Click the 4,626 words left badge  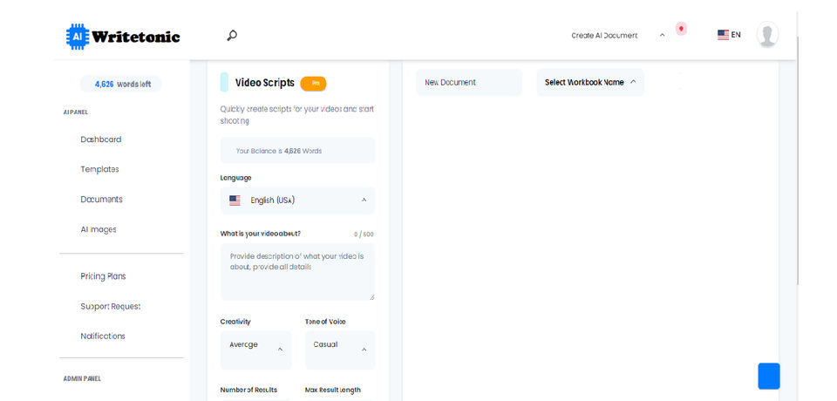click(x=120, y=84)
